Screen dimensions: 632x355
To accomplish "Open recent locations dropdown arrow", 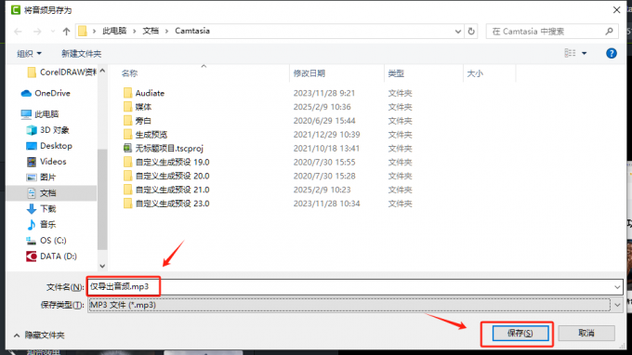I will [x=53, y=32].
